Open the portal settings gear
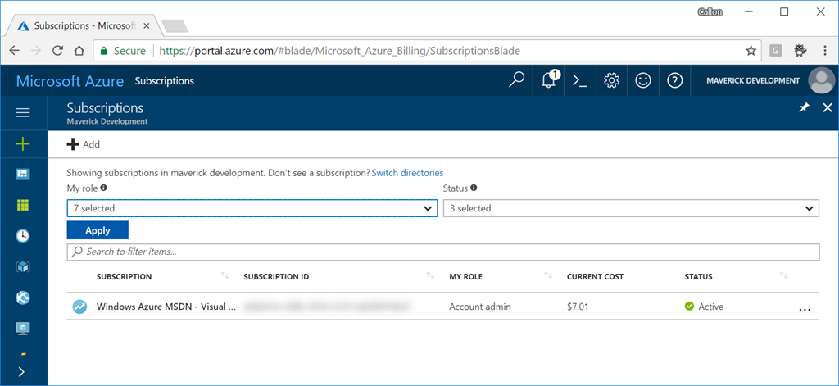This screenshot has height=386, width=839. click(611, 80)
